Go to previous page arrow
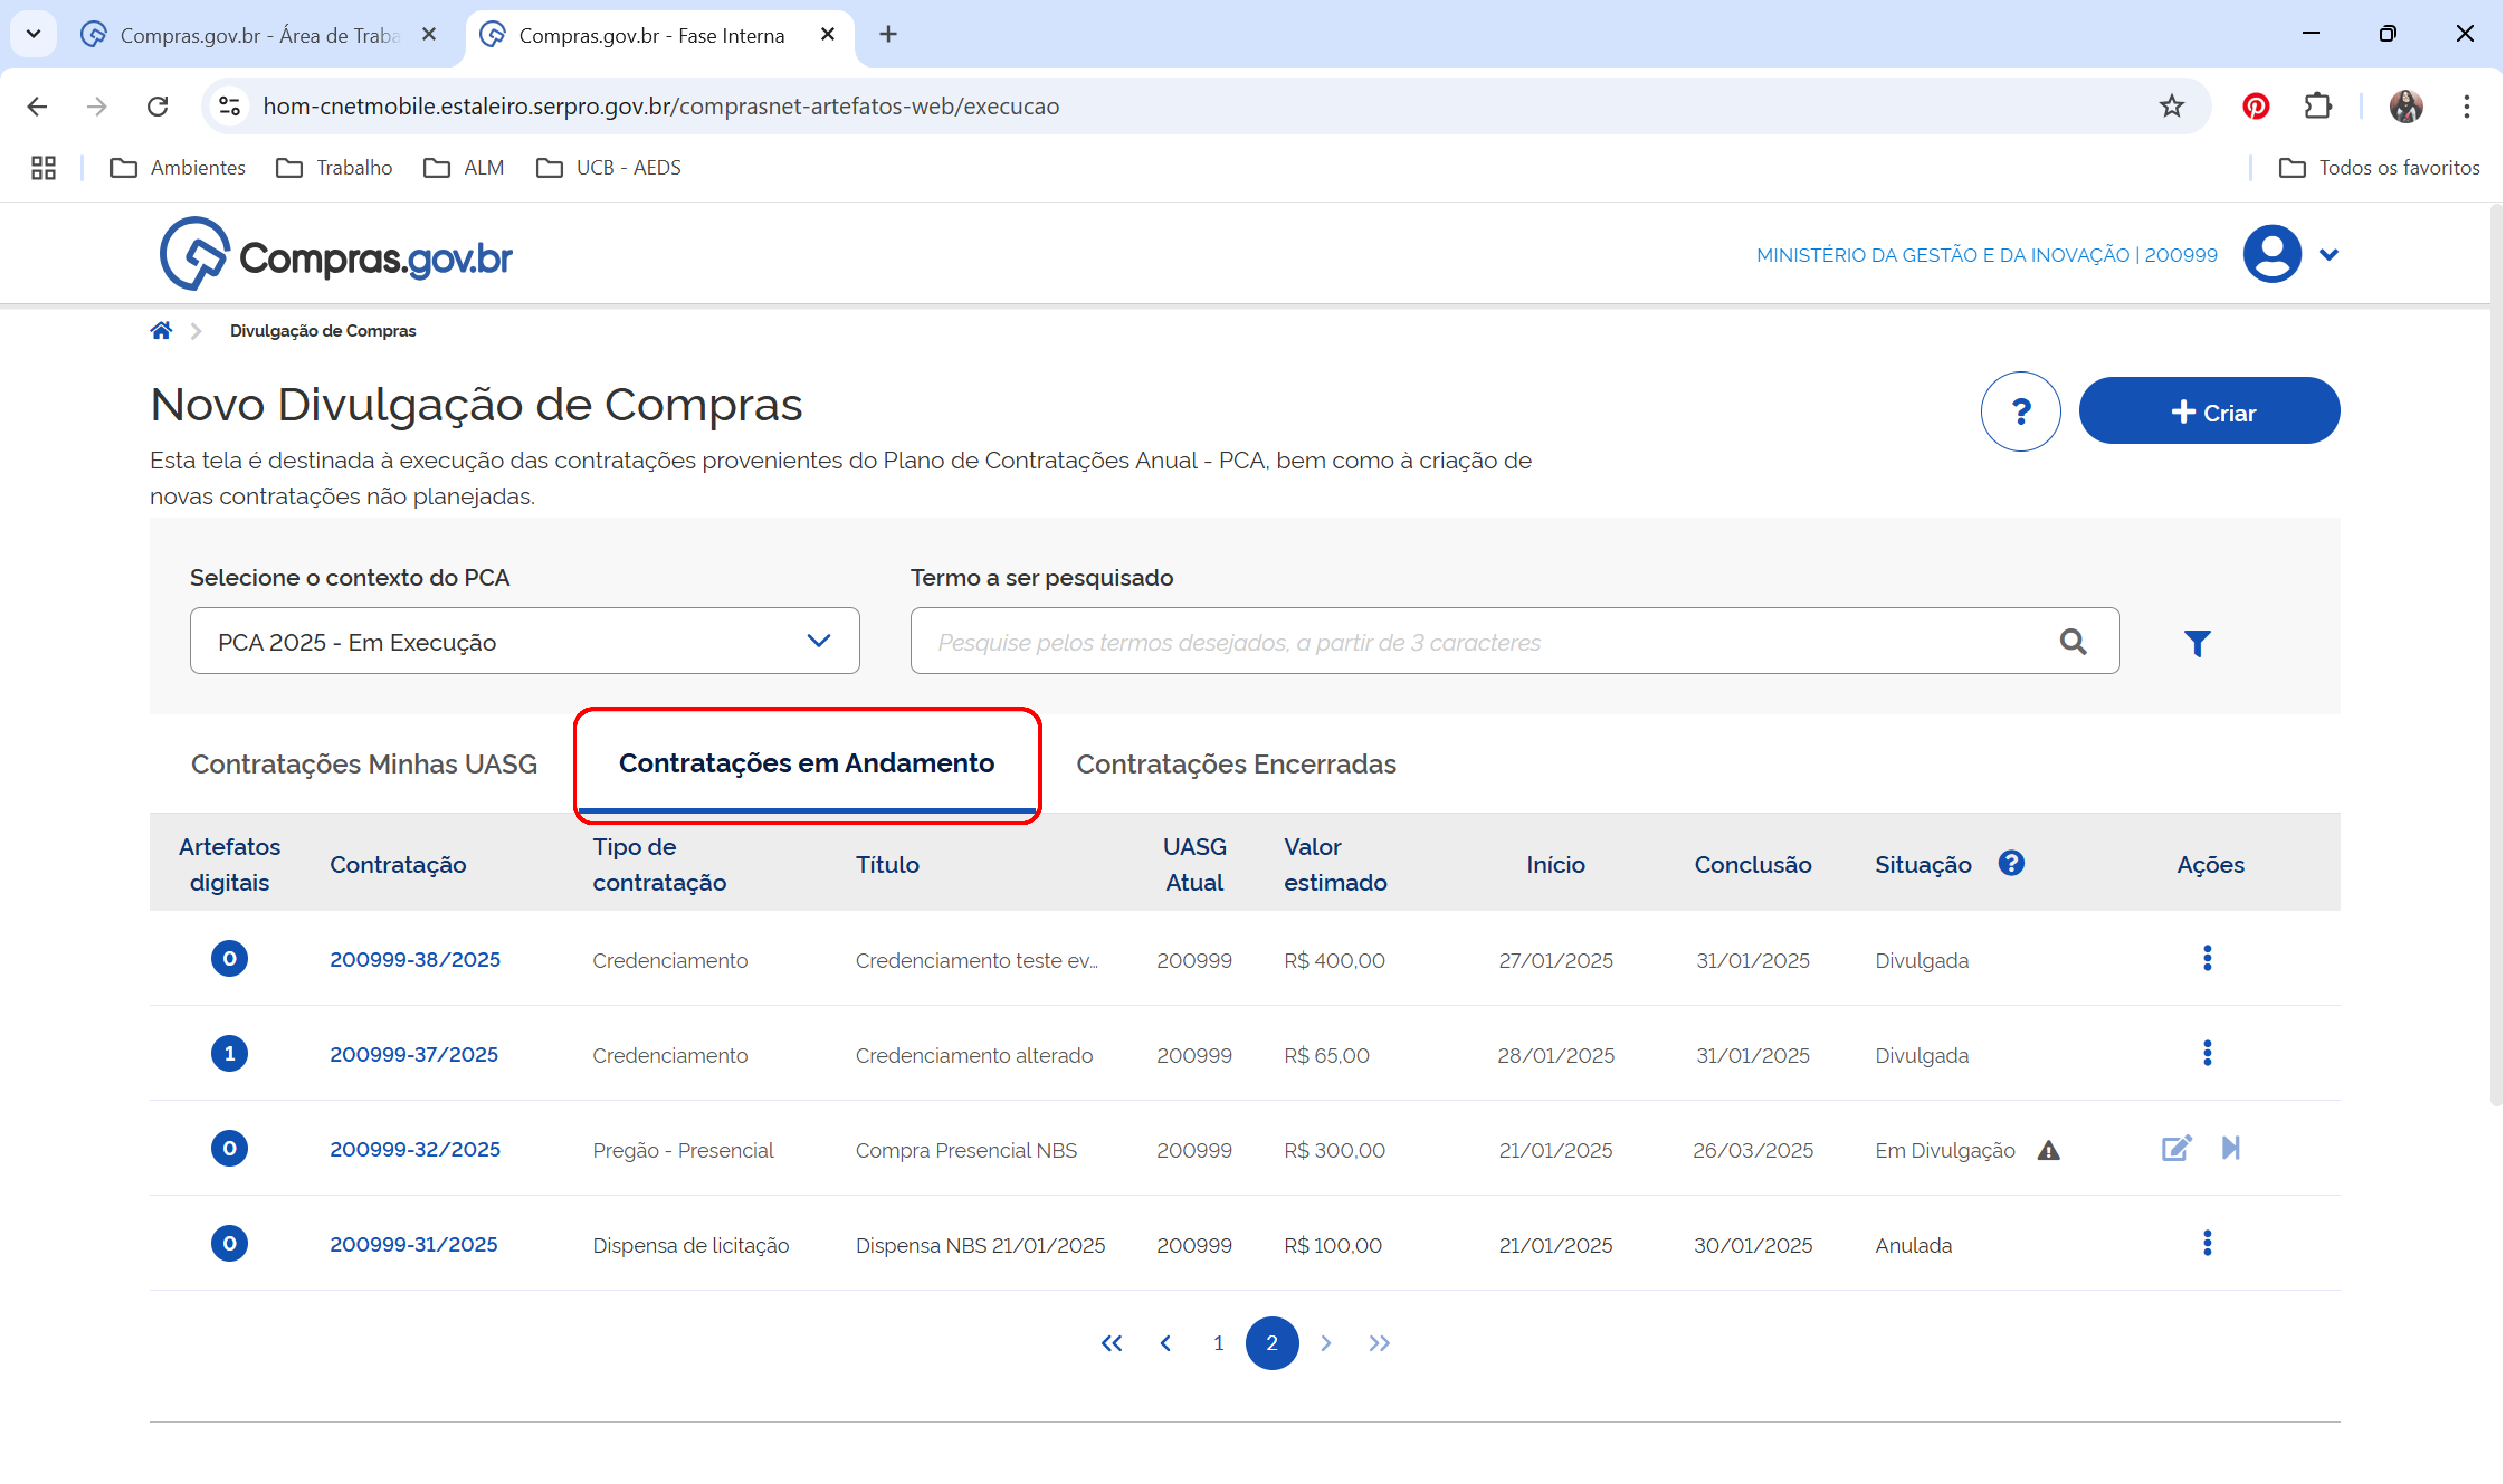Image resolution: width=2503 pixels, height=1484 pixels. tap(1165, 1343)
